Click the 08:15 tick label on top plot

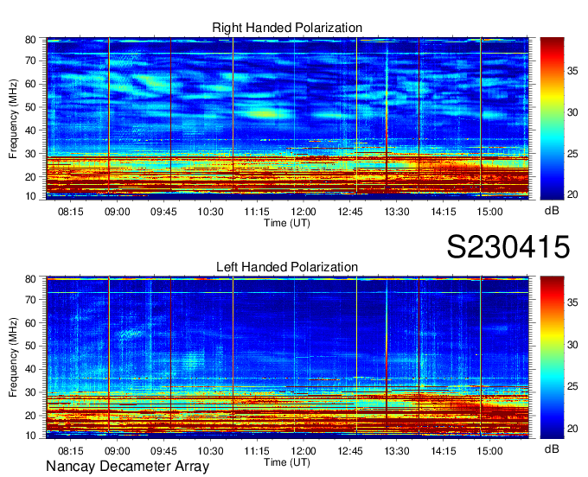[71, 212]
